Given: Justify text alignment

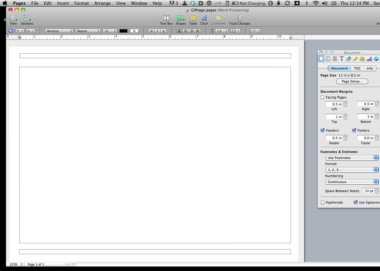Looking at the screenshot, I should point(198,31).
